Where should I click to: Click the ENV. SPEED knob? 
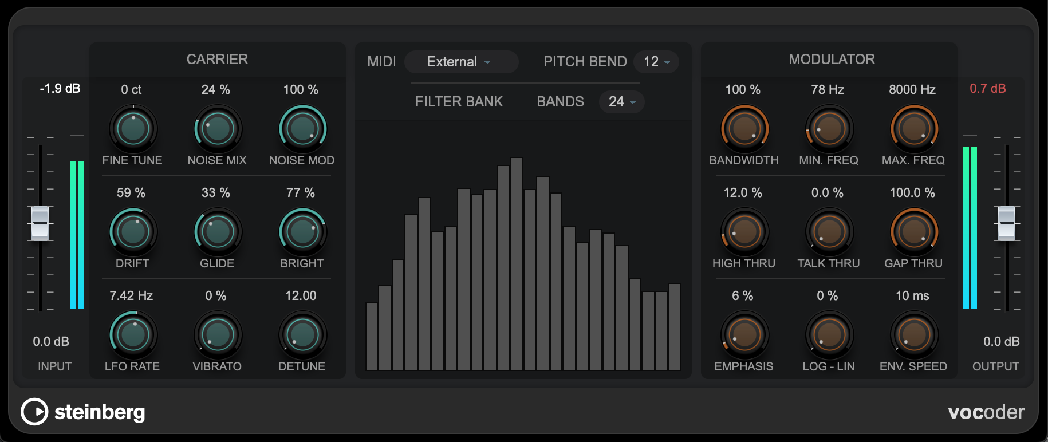[x=914, y=335]
